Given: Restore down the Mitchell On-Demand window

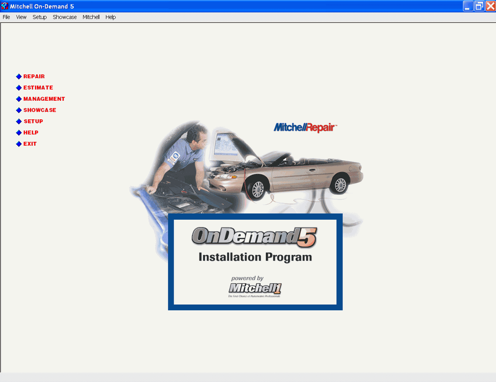Looking at the screenshot, I should (479, 6).
